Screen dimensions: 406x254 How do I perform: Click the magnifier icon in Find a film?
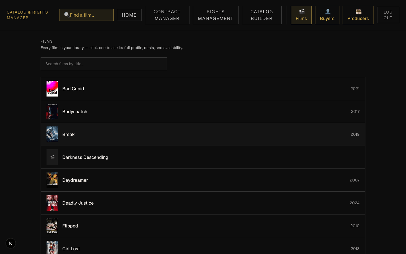pyautogui.click(x=67, y=15)
